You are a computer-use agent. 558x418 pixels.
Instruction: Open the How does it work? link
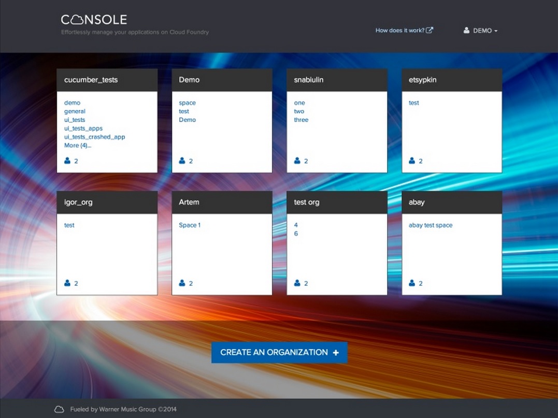[x=404, y=30]
